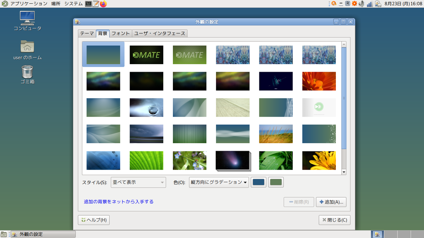Select the dewy green leaves wallpaper
The width and height of the screenshot is (424, 238).
276,161
